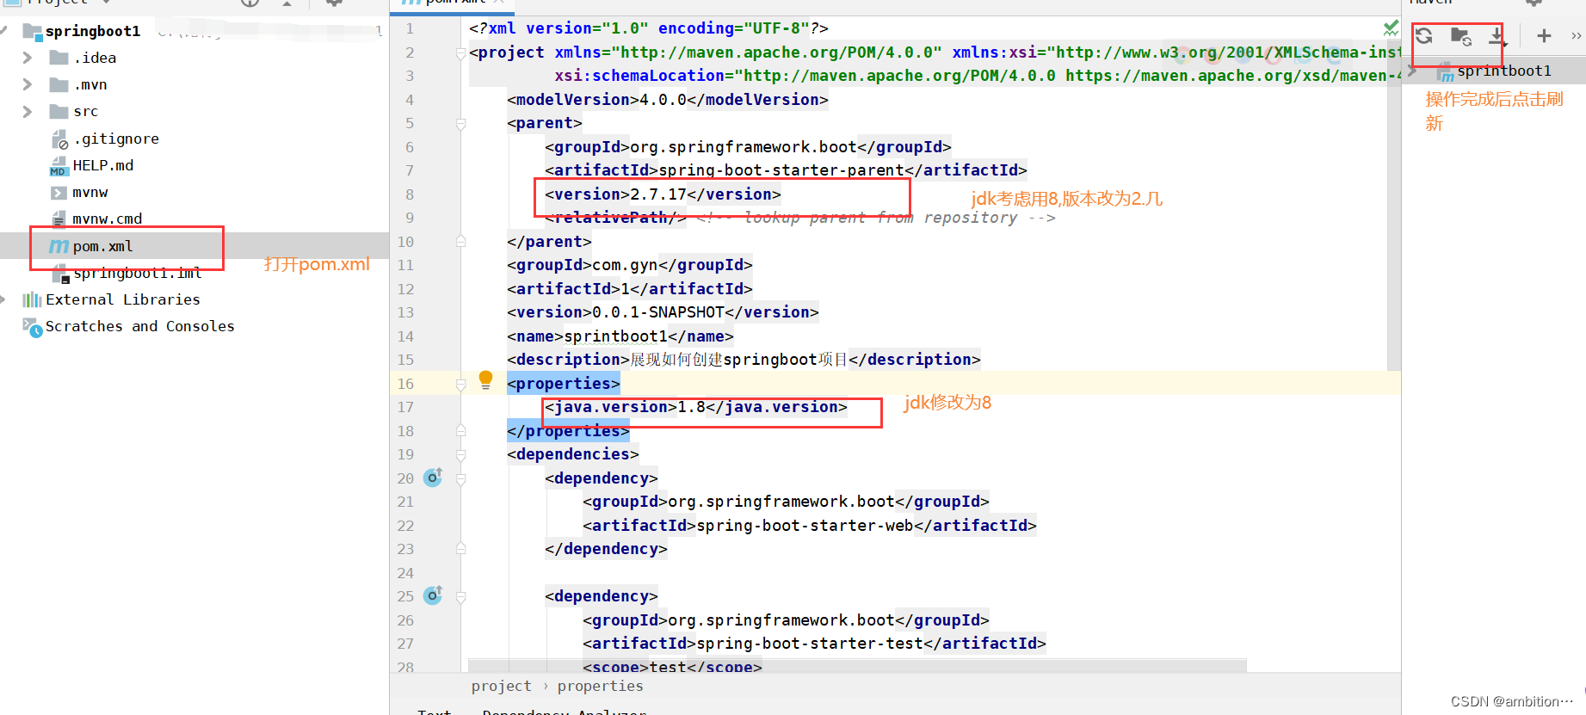Click 'properties' in the breadcrumb bar

[x=600, y=686]
